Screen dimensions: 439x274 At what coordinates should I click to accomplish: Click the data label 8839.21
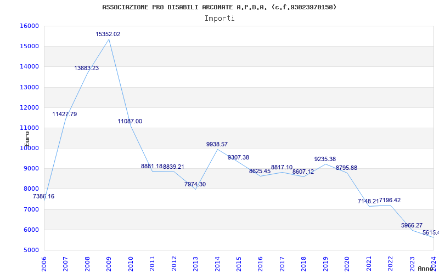173,167
